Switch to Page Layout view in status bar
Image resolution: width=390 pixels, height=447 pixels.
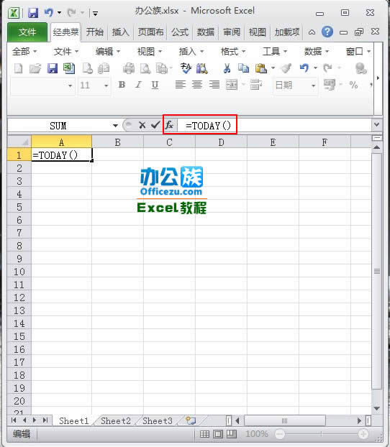[x=218, y=434]
